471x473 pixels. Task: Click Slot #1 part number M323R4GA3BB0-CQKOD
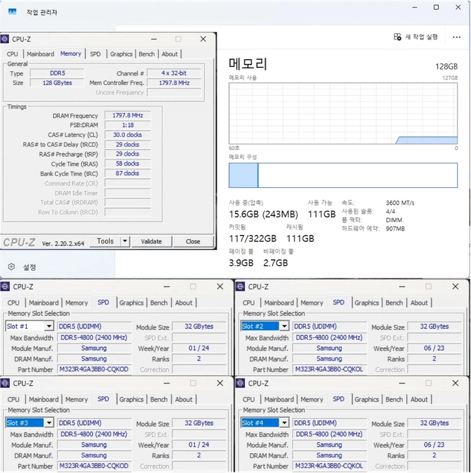coord(94,369)
